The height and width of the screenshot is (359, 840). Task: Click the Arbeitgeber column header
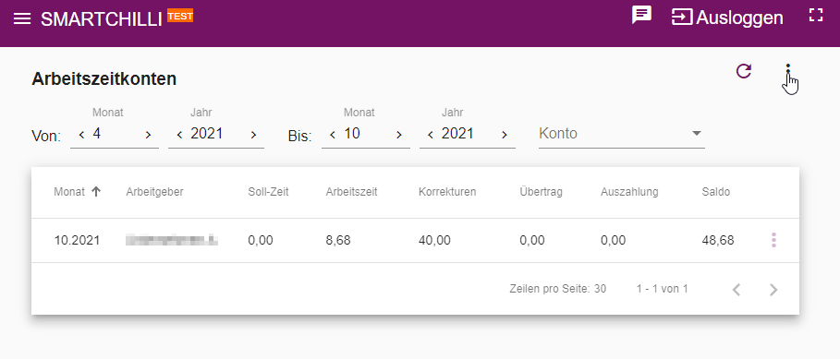pos(155,192)
